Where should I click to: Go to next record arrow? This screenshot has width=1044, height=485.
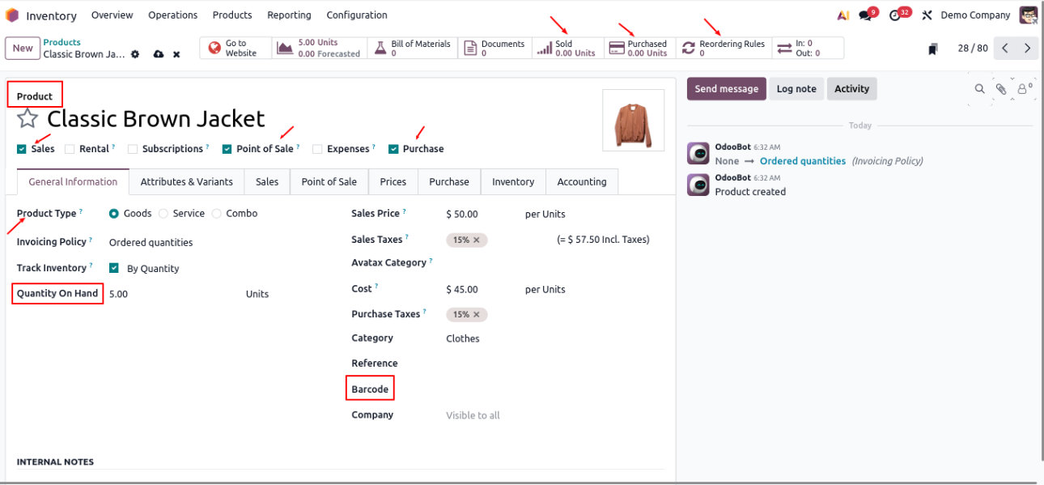pos(1027,49)
